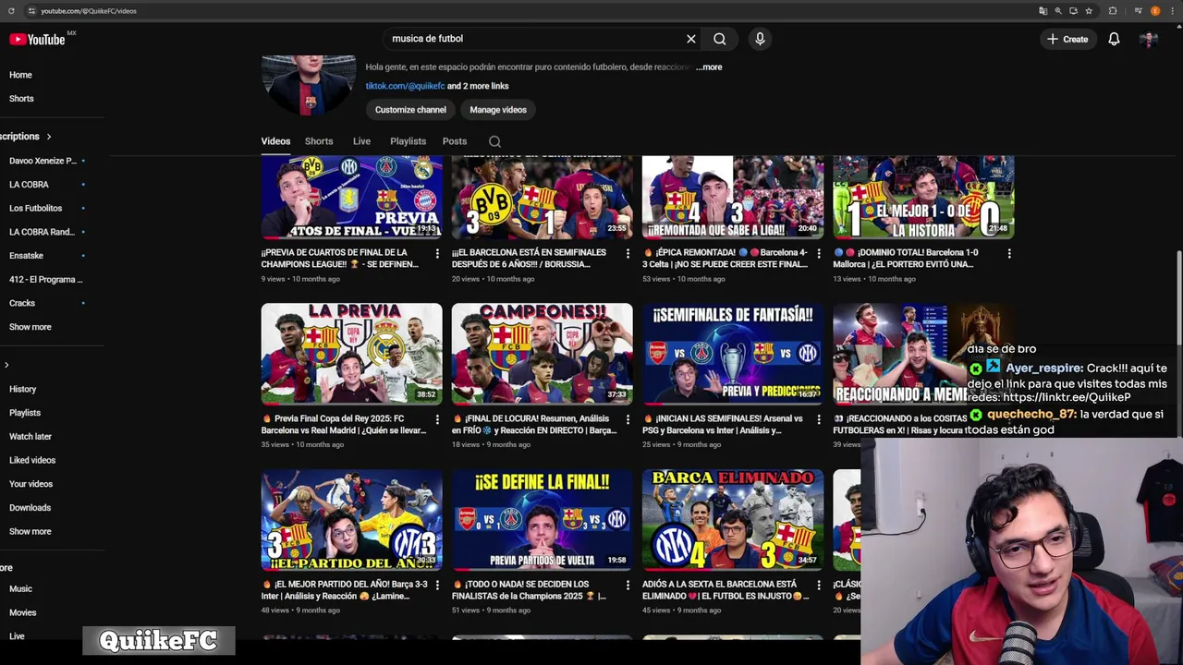The width and height of the screenshot is (1183, 665).
Task: Show more items below Downloads
Action: [30, 532]
